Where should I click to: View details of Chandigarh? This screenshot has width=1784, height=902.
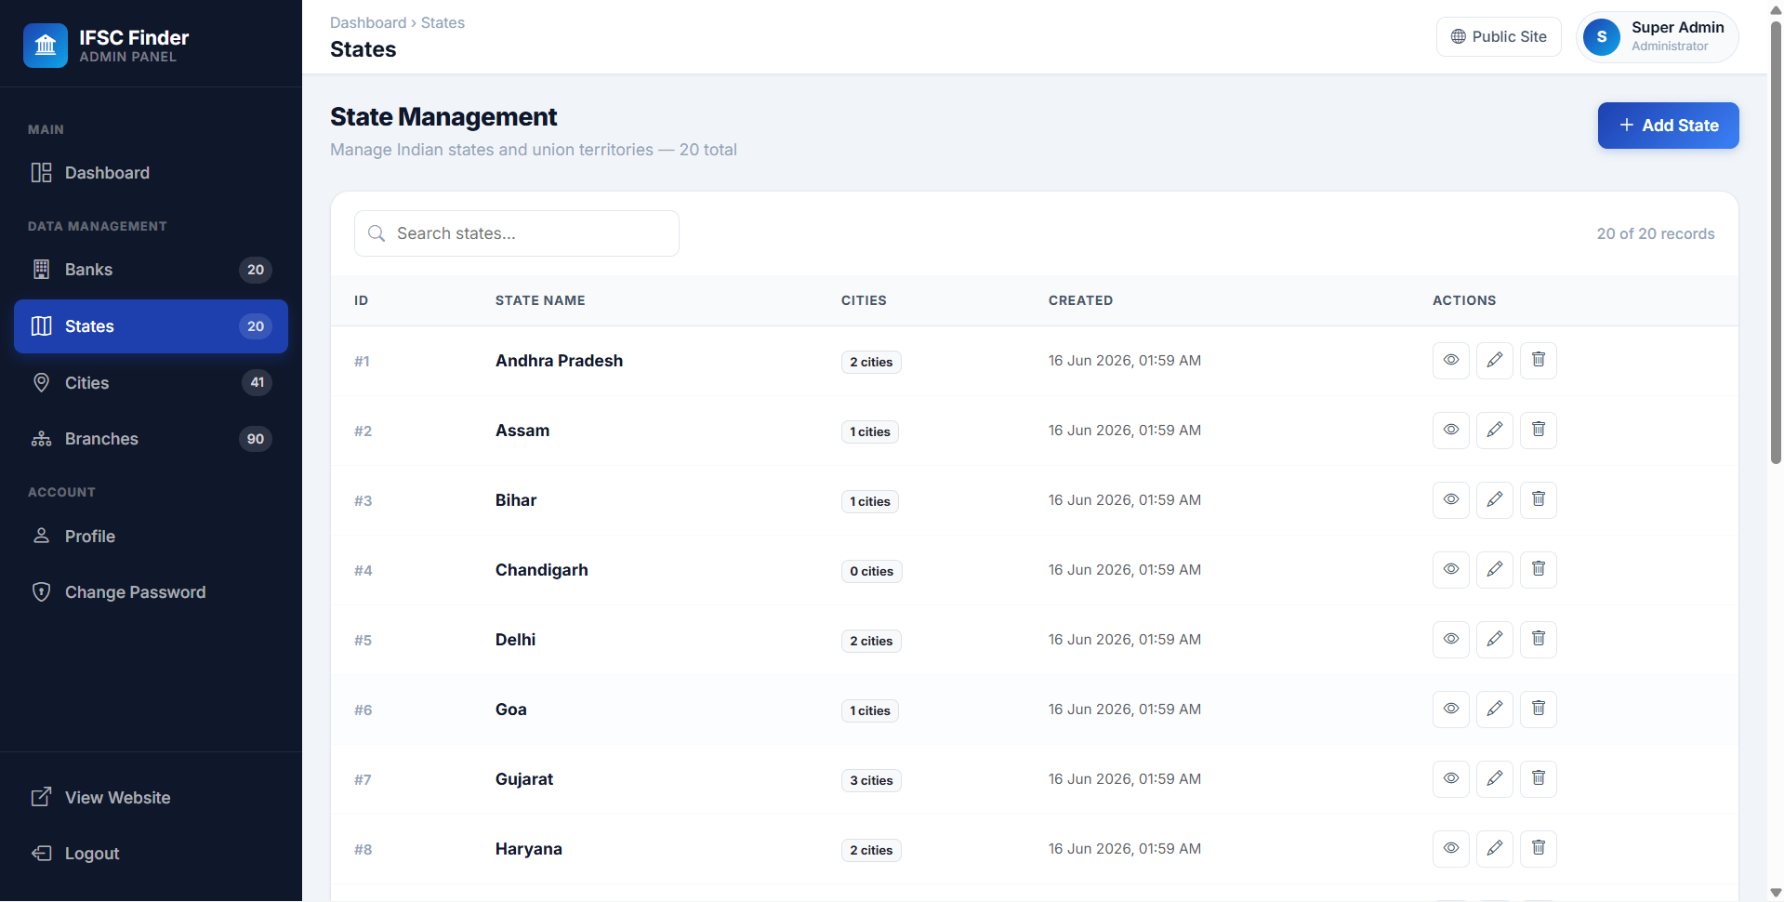point(1450,569)
